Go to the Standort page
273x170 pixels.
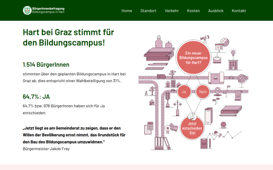point(148,11)
